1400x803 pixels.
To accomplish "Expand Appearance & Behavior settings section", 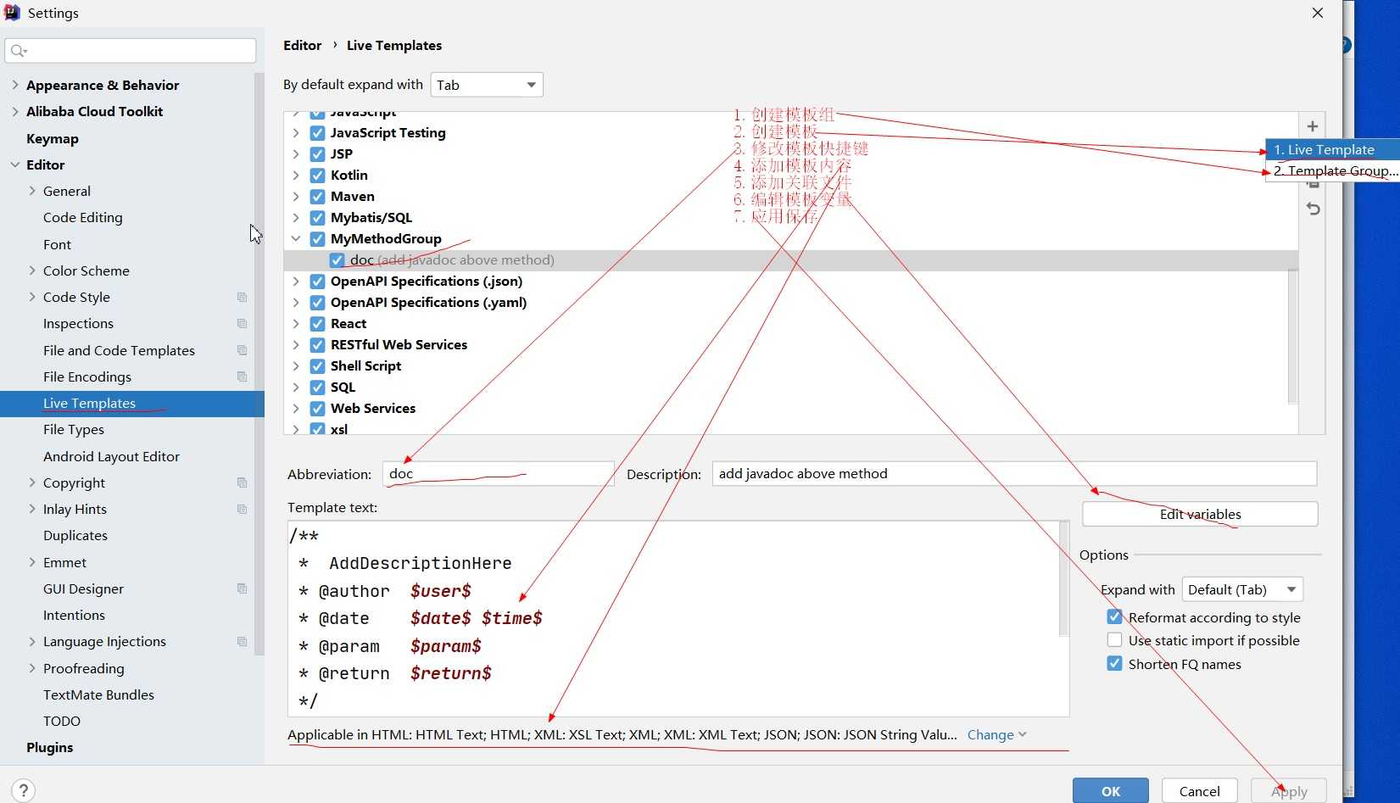I will tap(15, 85).
